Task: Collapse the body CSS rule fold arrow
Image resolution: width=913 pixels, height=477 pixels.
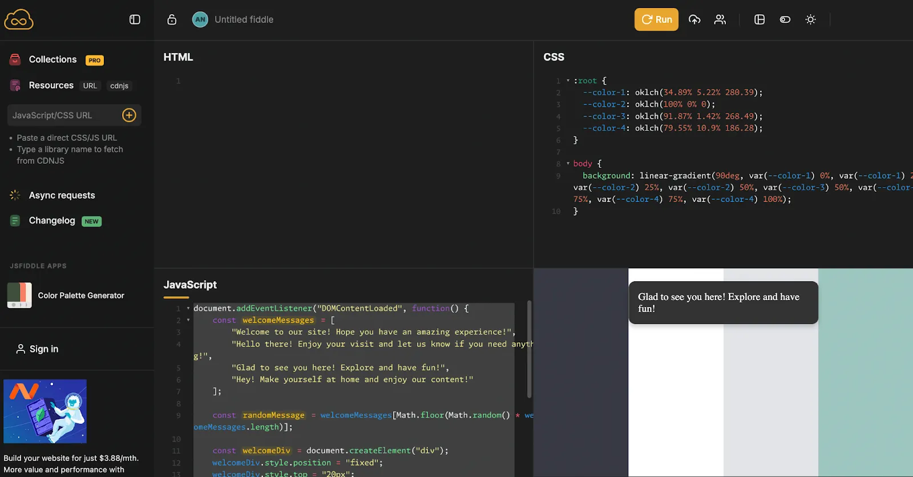Action: 568,163
